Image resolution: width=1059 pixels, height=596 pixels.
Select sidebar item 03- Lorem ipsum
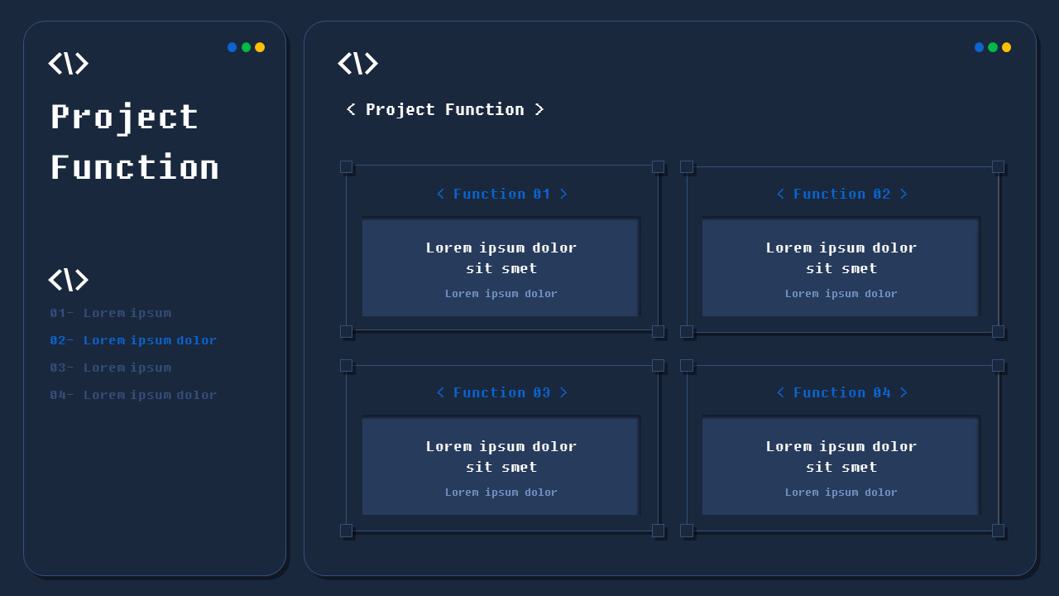111,368
